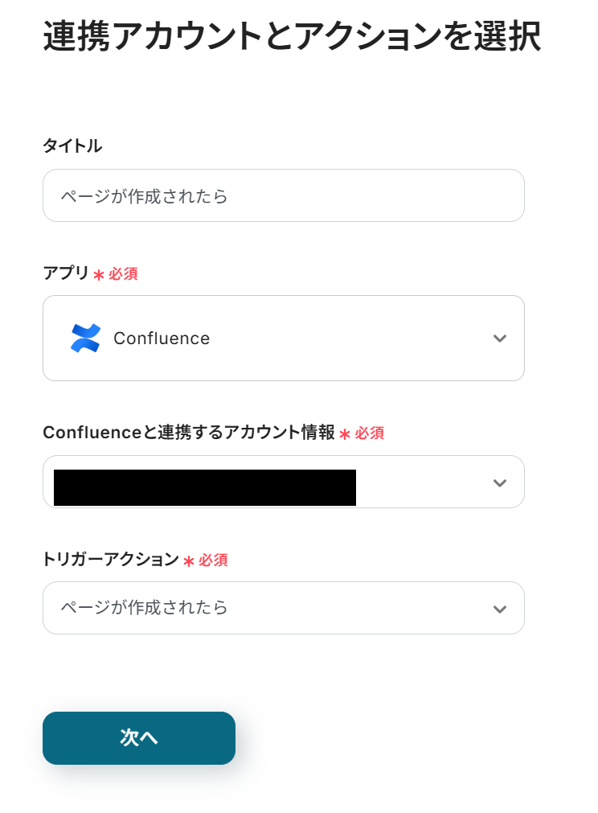Select the Confluence text in app box
The image size is (598, 813).
(162, 339)
